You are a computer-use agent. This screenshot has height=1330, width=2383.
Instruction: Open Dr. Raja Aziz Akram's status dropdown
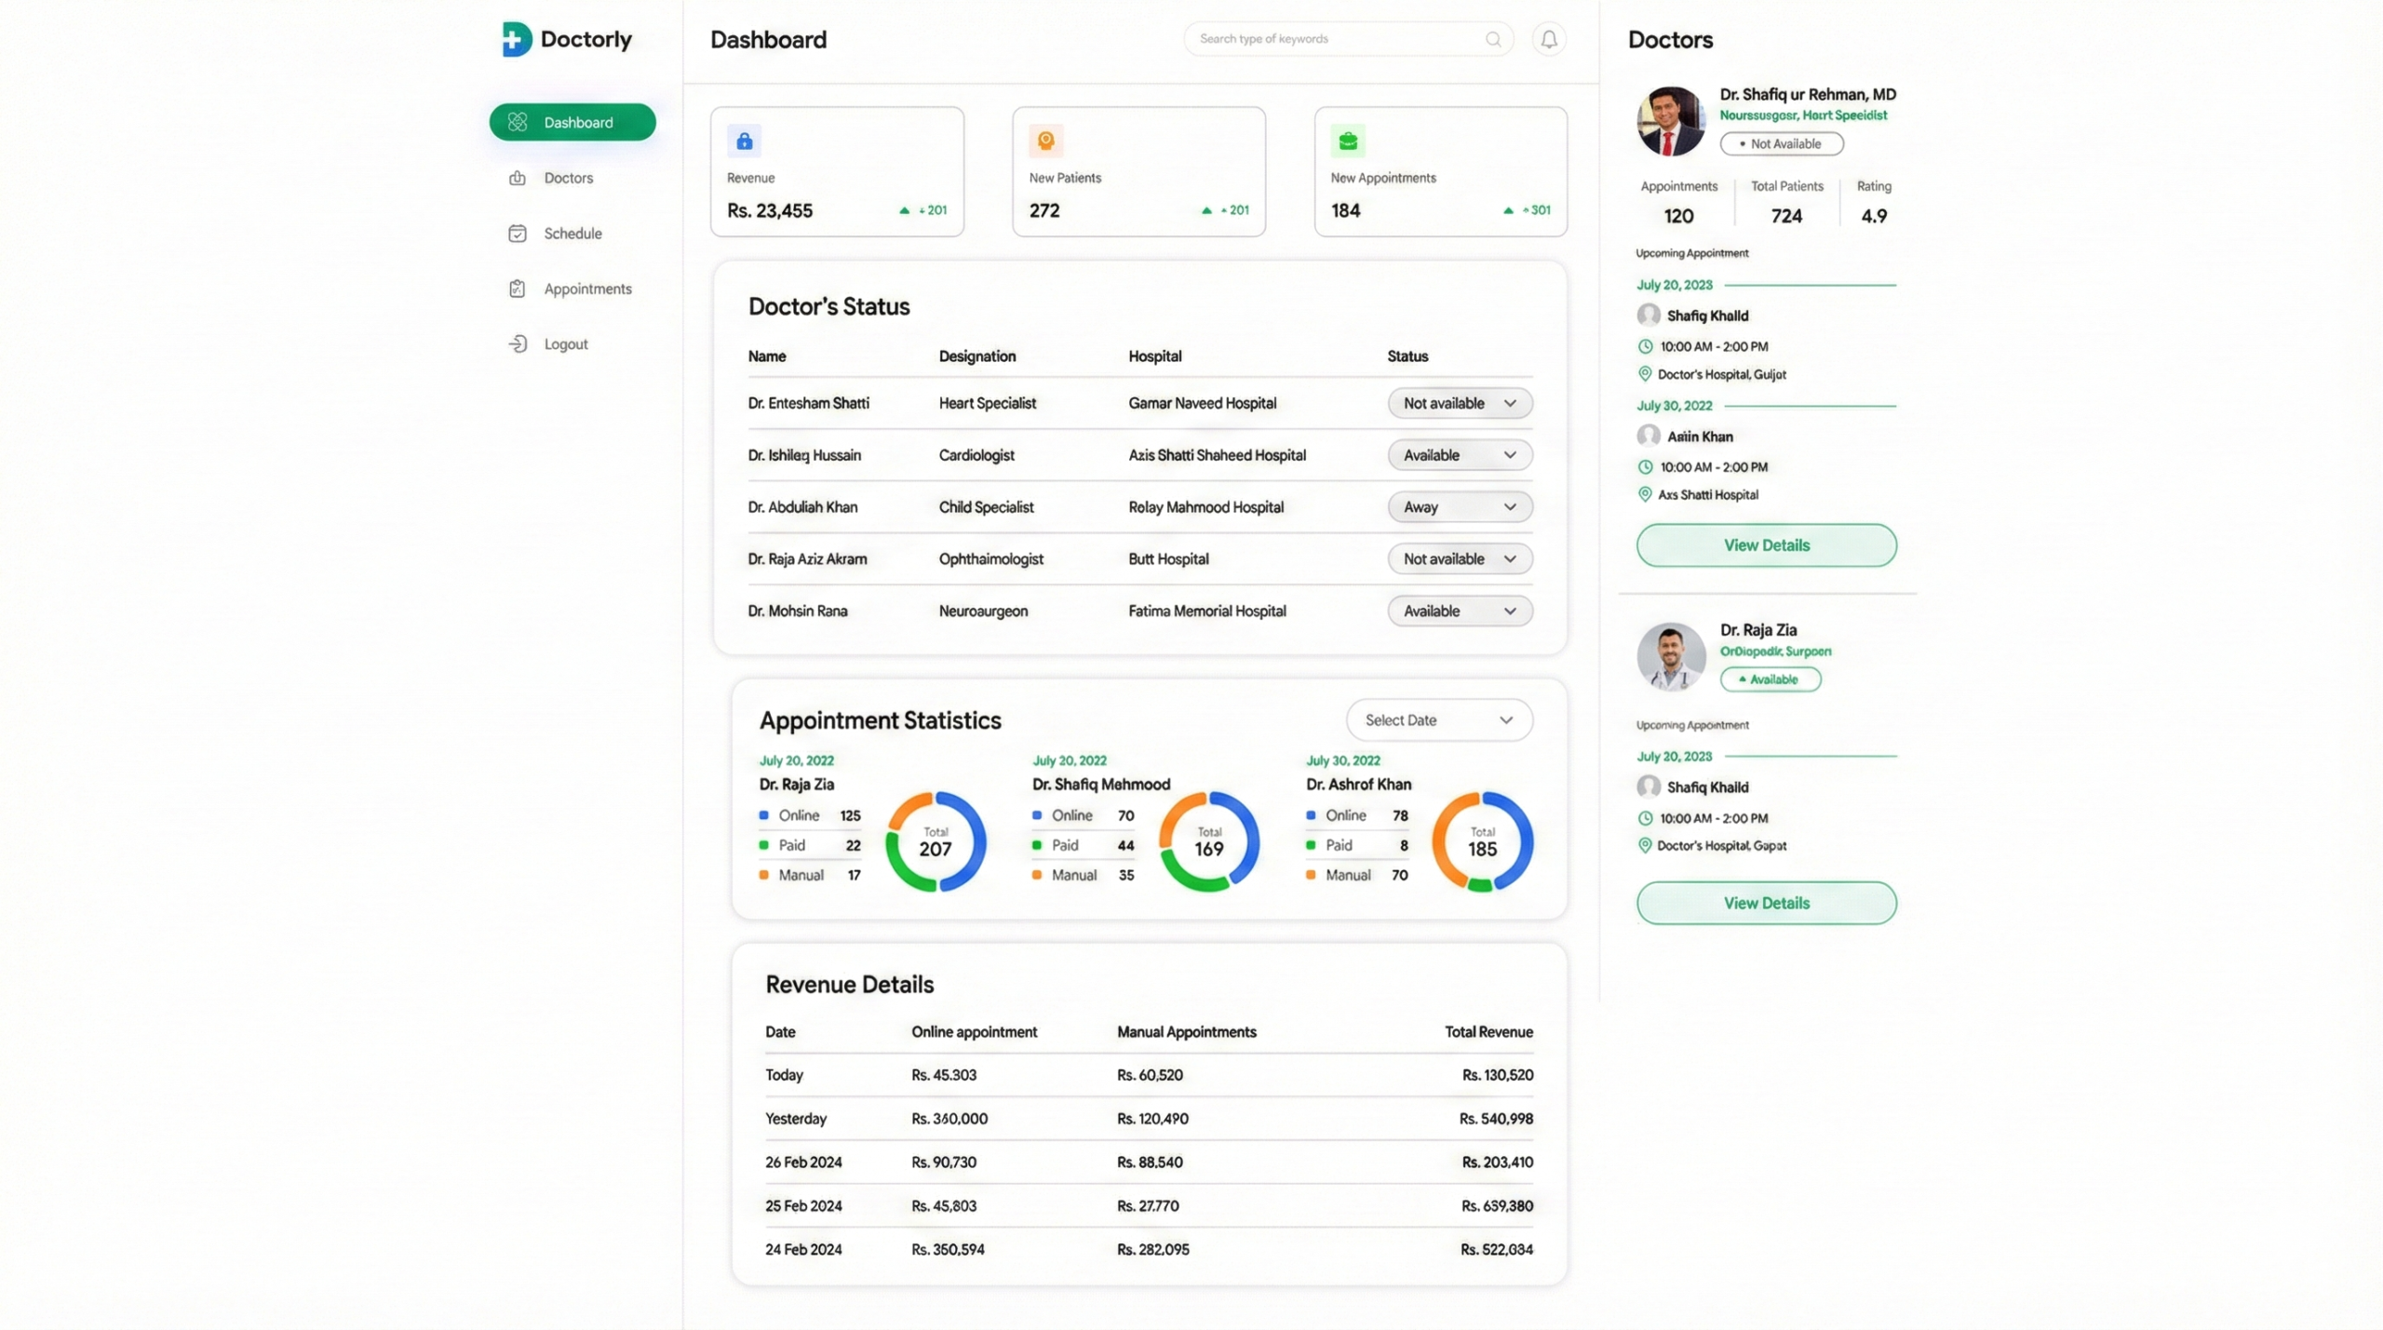pyautogui.click(x=1460, y=558)
